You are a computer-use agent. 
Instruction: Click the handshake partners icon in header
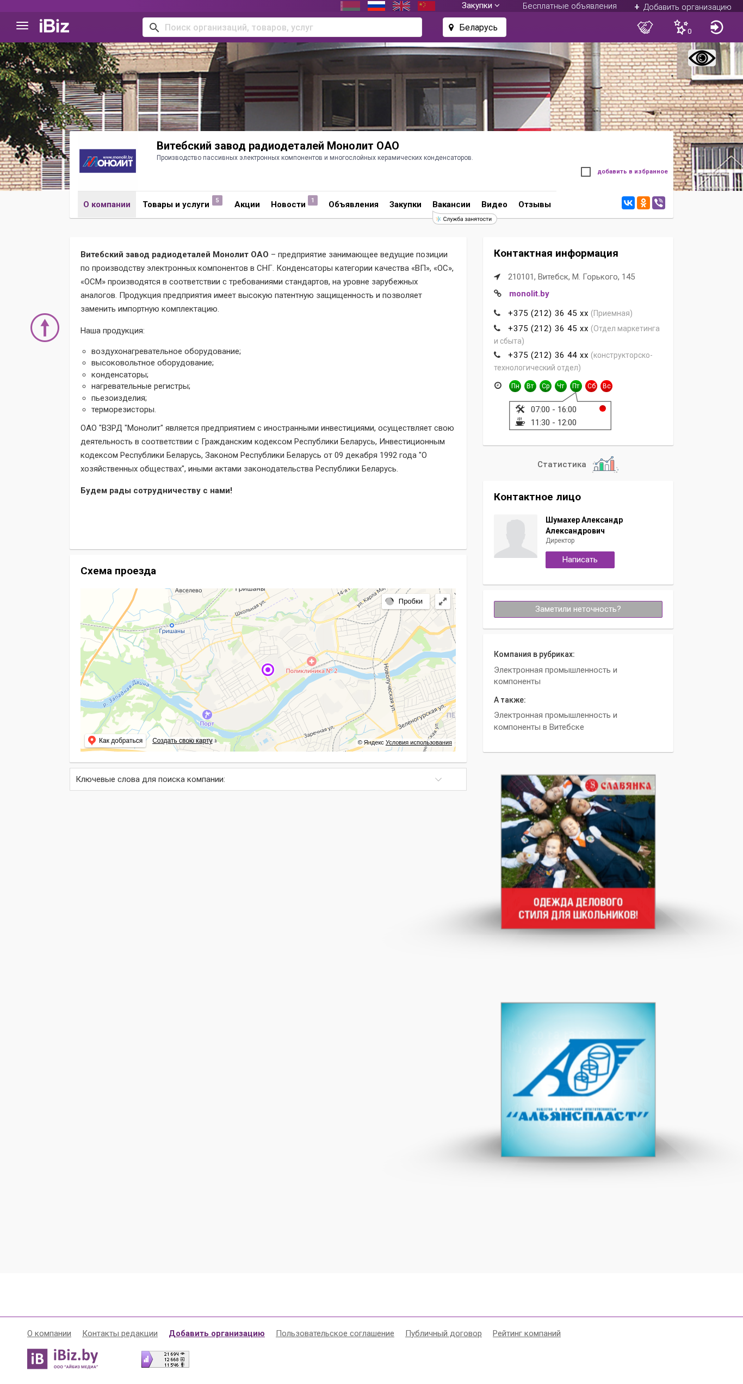point(645,27)
